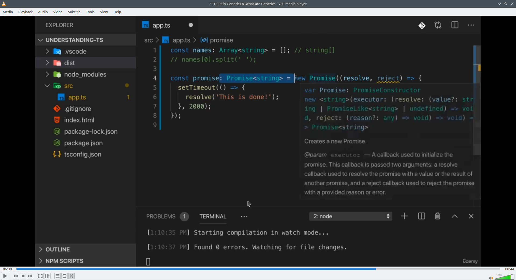Adjust the VLC volume slider
516x280 pixels.
(504, 277)
